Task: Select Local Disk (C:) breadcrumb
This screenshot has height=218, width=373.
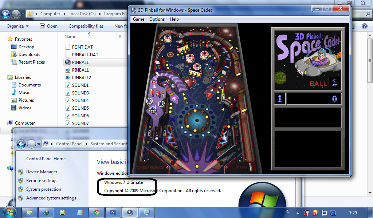Action: pyautogui.click(x=82, y=14)
